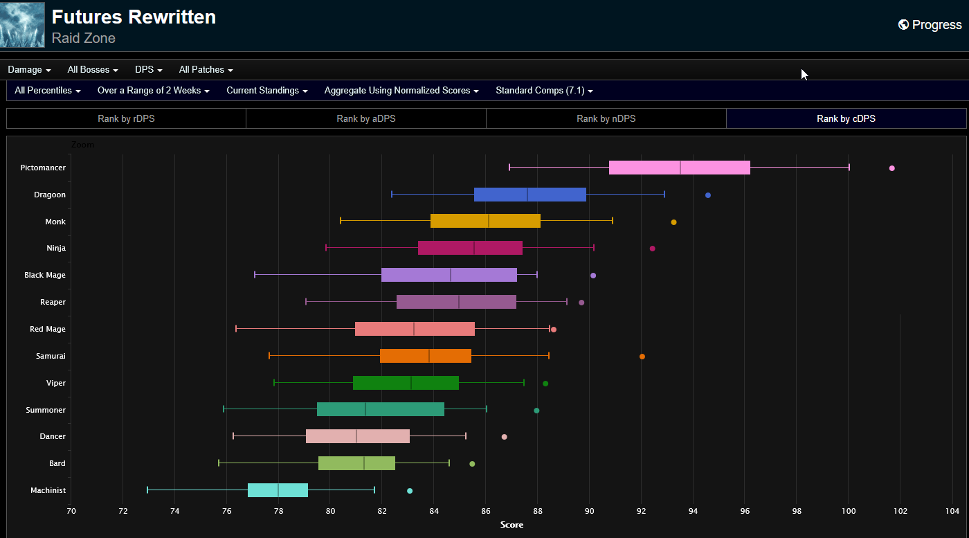Image resolution: width=969 pixels, height=538 pixels.
Task: Expand the Standard Comps (7.1) dropdown
Action: 544,91
